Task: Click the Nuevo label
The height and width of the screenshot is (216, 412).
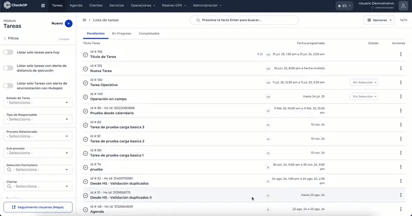Action: (x=57, y=23)
